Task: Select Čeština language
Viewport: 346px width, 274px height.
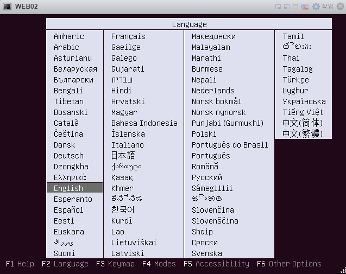Action: (68, 134)
